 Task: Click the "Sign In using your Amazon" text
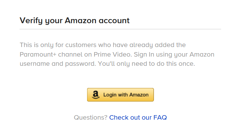(x=174, y=55)
